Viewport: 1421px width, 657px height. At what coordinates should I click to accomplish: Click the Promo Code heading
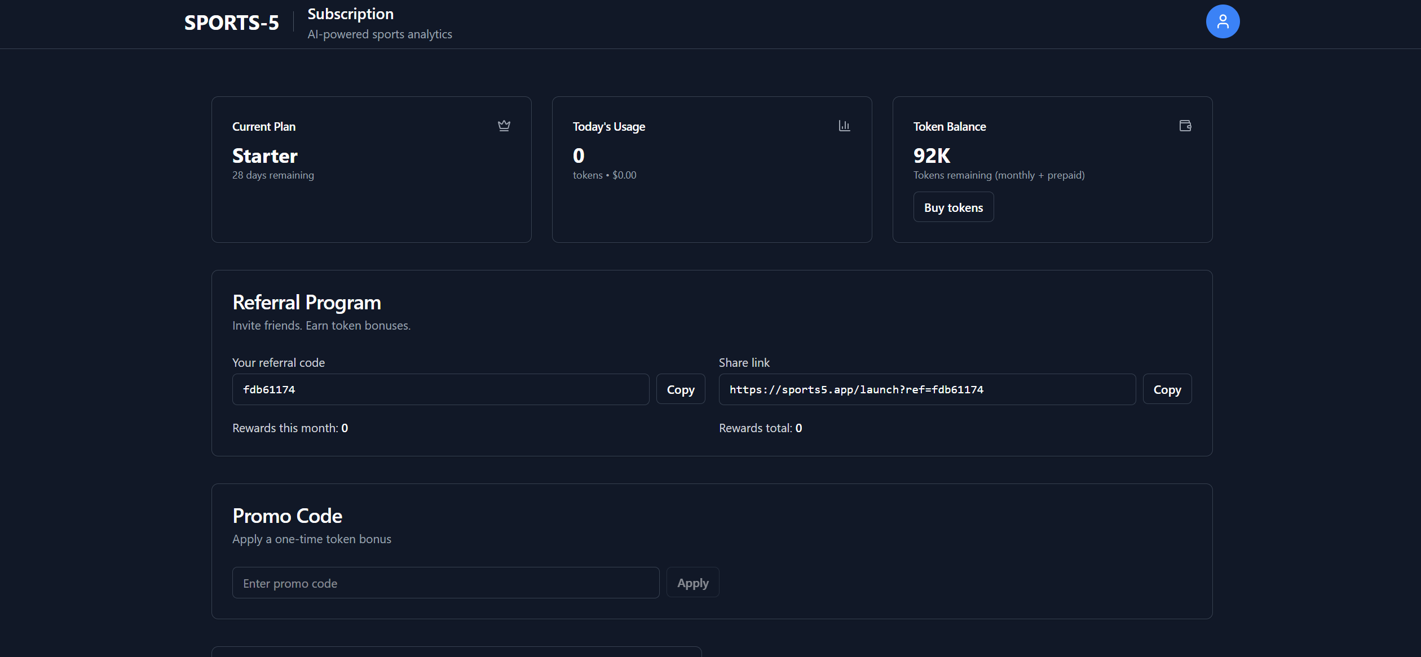tap(287, 516)
